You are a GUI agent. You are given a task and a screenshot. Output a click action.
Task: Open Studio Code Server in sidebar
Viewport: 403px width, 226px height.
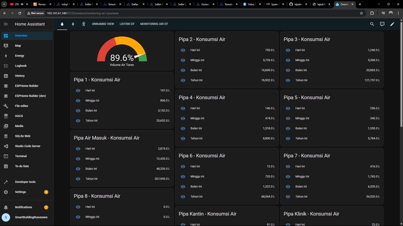(x=27, y=146)
